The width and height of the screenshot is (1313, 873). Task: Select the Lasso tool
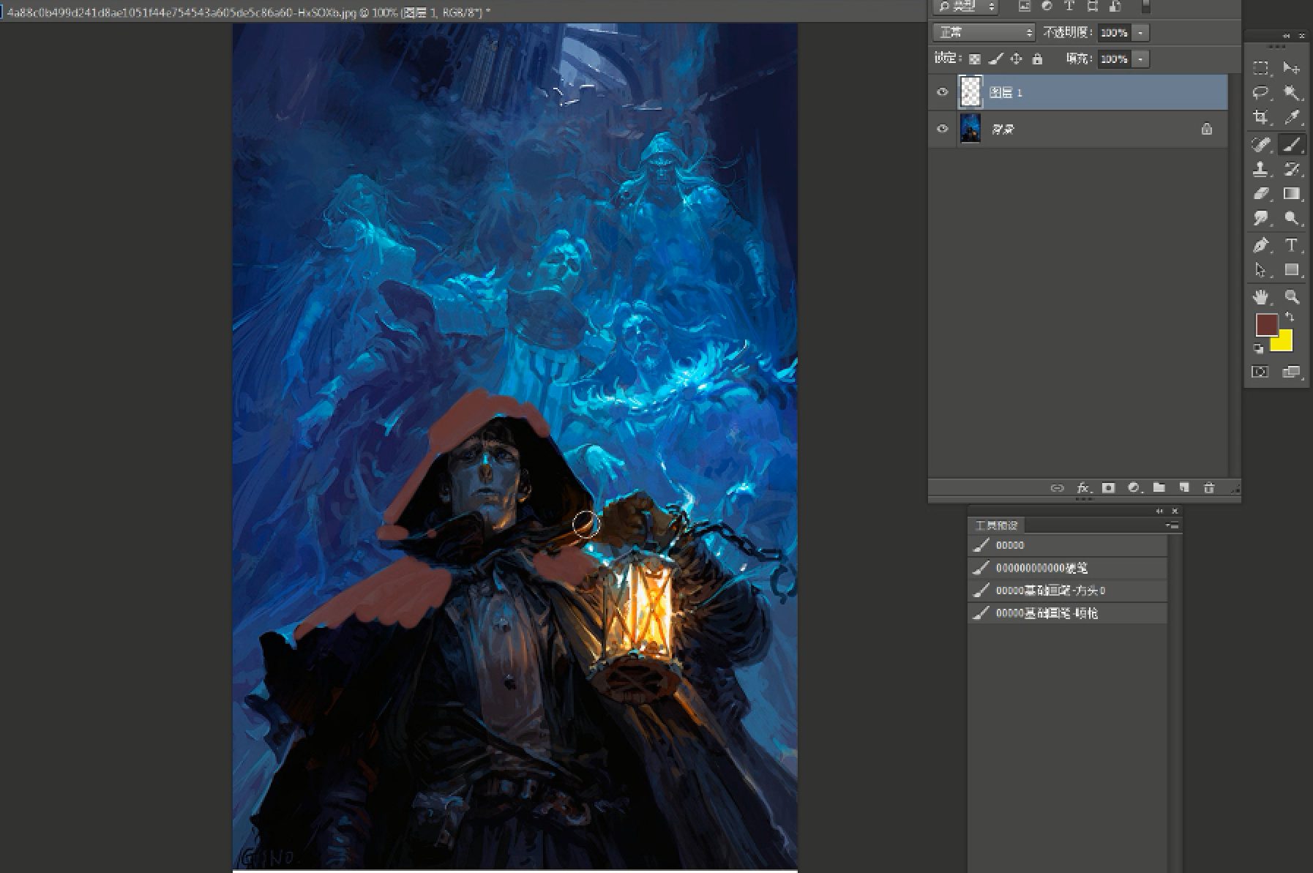click(x=1260, y=93)
